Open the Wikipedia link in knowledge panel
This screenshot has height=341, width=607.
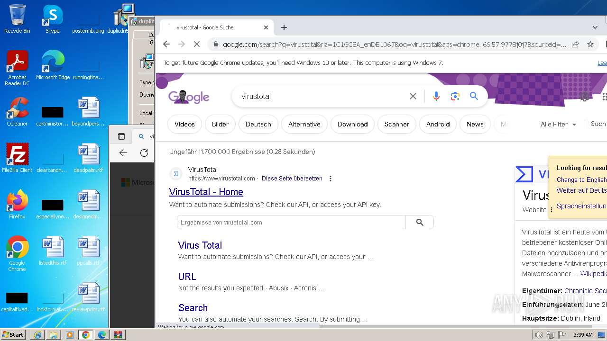[593, 274]
